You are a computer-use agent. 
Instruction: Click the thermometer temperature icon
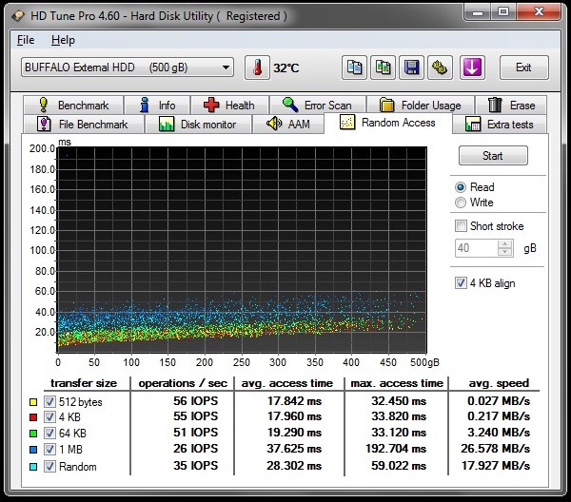click(257, 68)
